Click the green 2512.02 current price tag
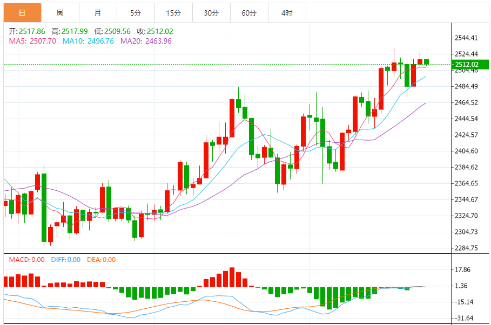491x325 pixels. 470,64
